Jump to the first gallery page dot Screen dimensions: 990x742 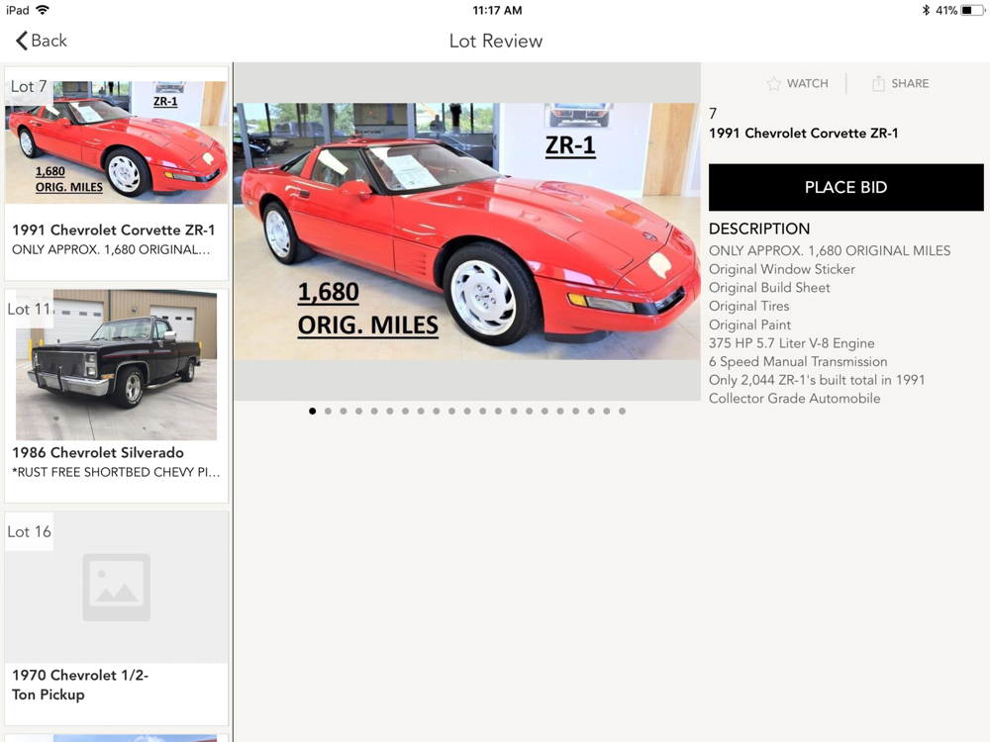pos(313,411)
